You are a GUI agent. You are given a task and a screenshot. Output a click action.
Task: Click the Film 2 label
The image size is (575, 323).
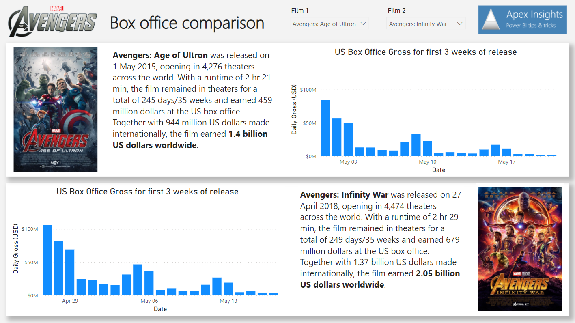396,10
